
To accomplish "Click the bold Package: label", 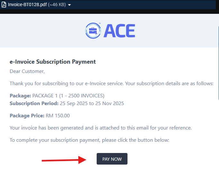I will [20, 96].
